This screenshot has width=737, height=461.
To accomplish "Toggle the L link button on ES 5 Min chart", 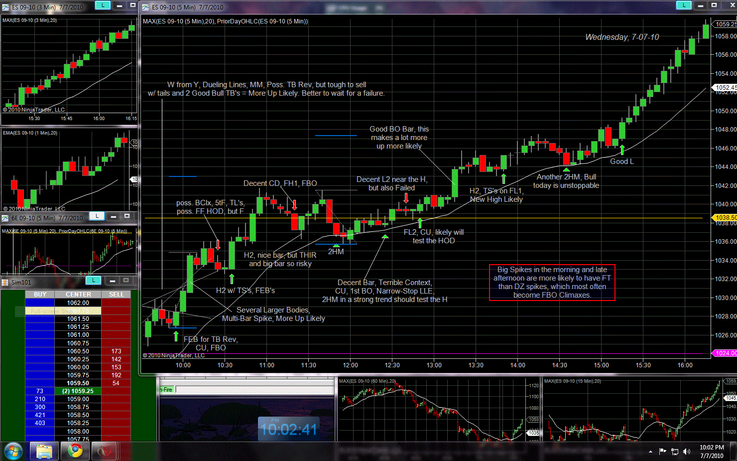I will point(684,5).
